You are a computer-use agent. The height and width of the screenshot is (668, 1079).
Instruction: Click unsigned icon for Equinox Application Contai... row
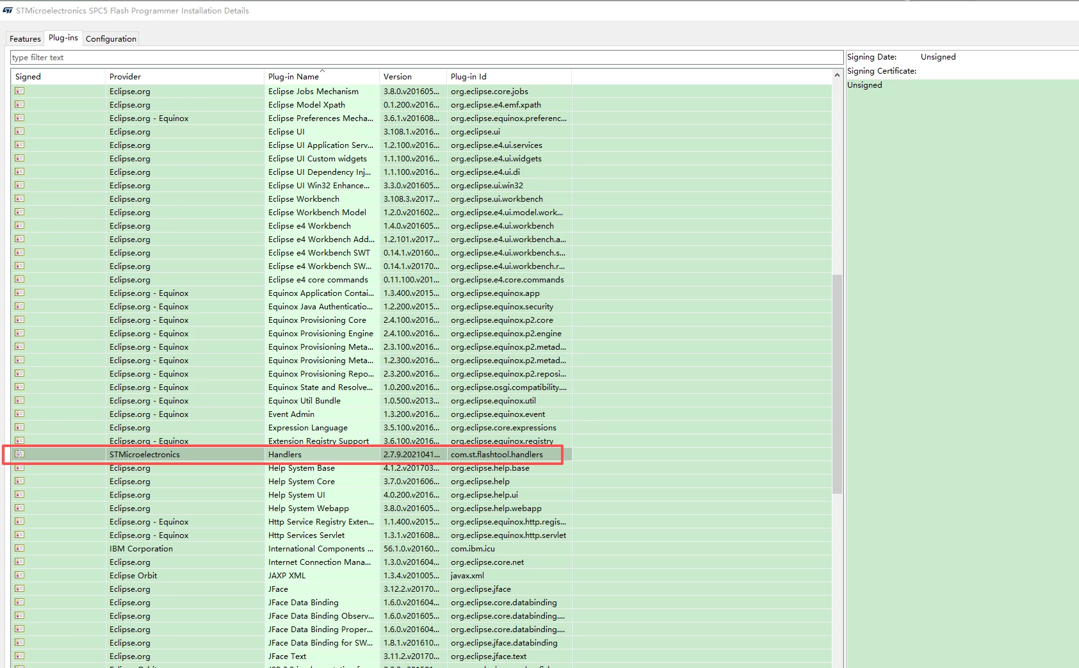tap(20, 293)
